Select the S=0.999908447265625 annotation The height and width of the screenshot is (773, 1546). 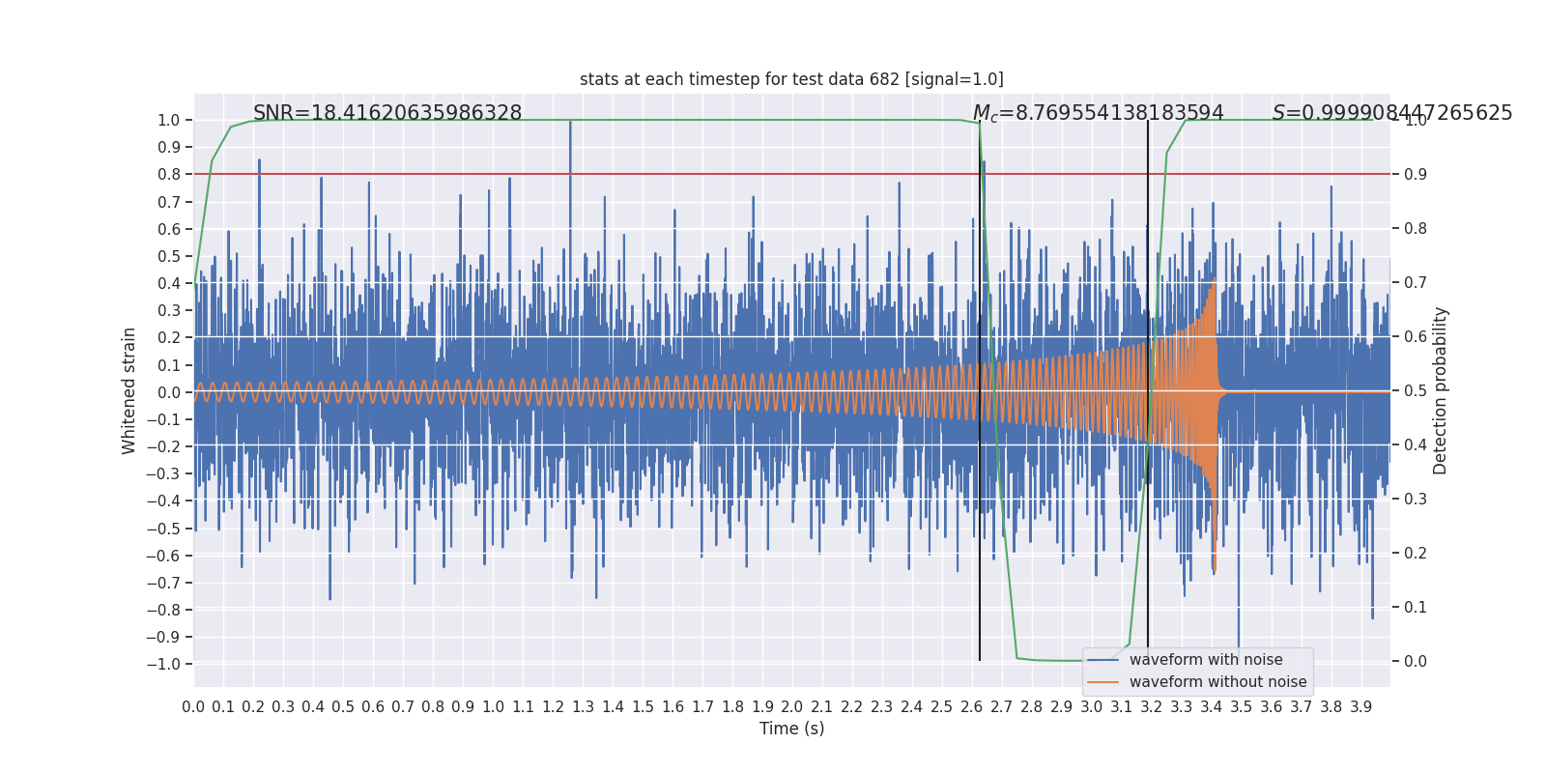pyautogui.click(x=1392, y=113)
